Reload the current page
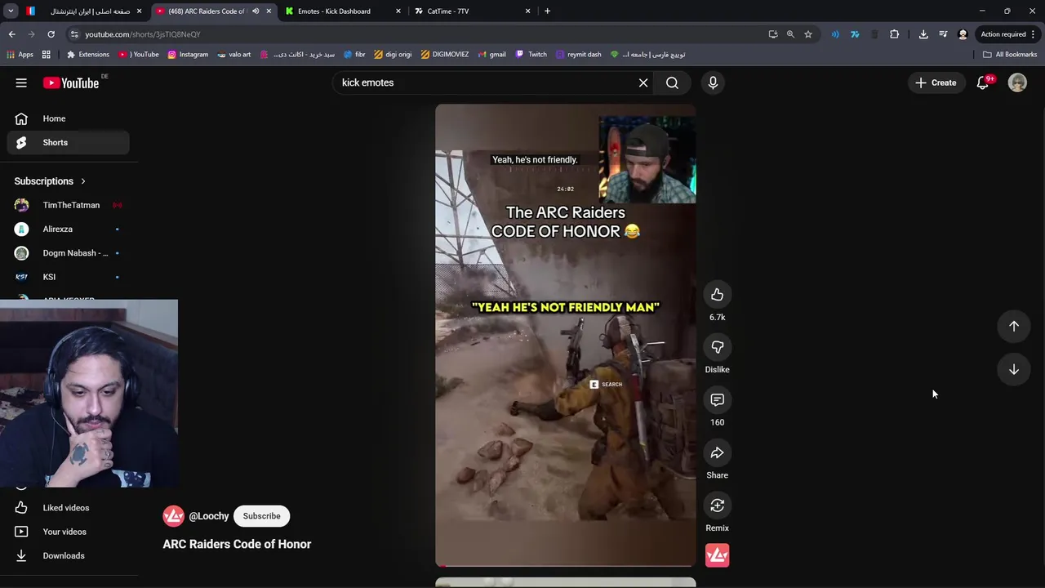Viewport: 1045px width, 588px height. (x=51, y=34)
